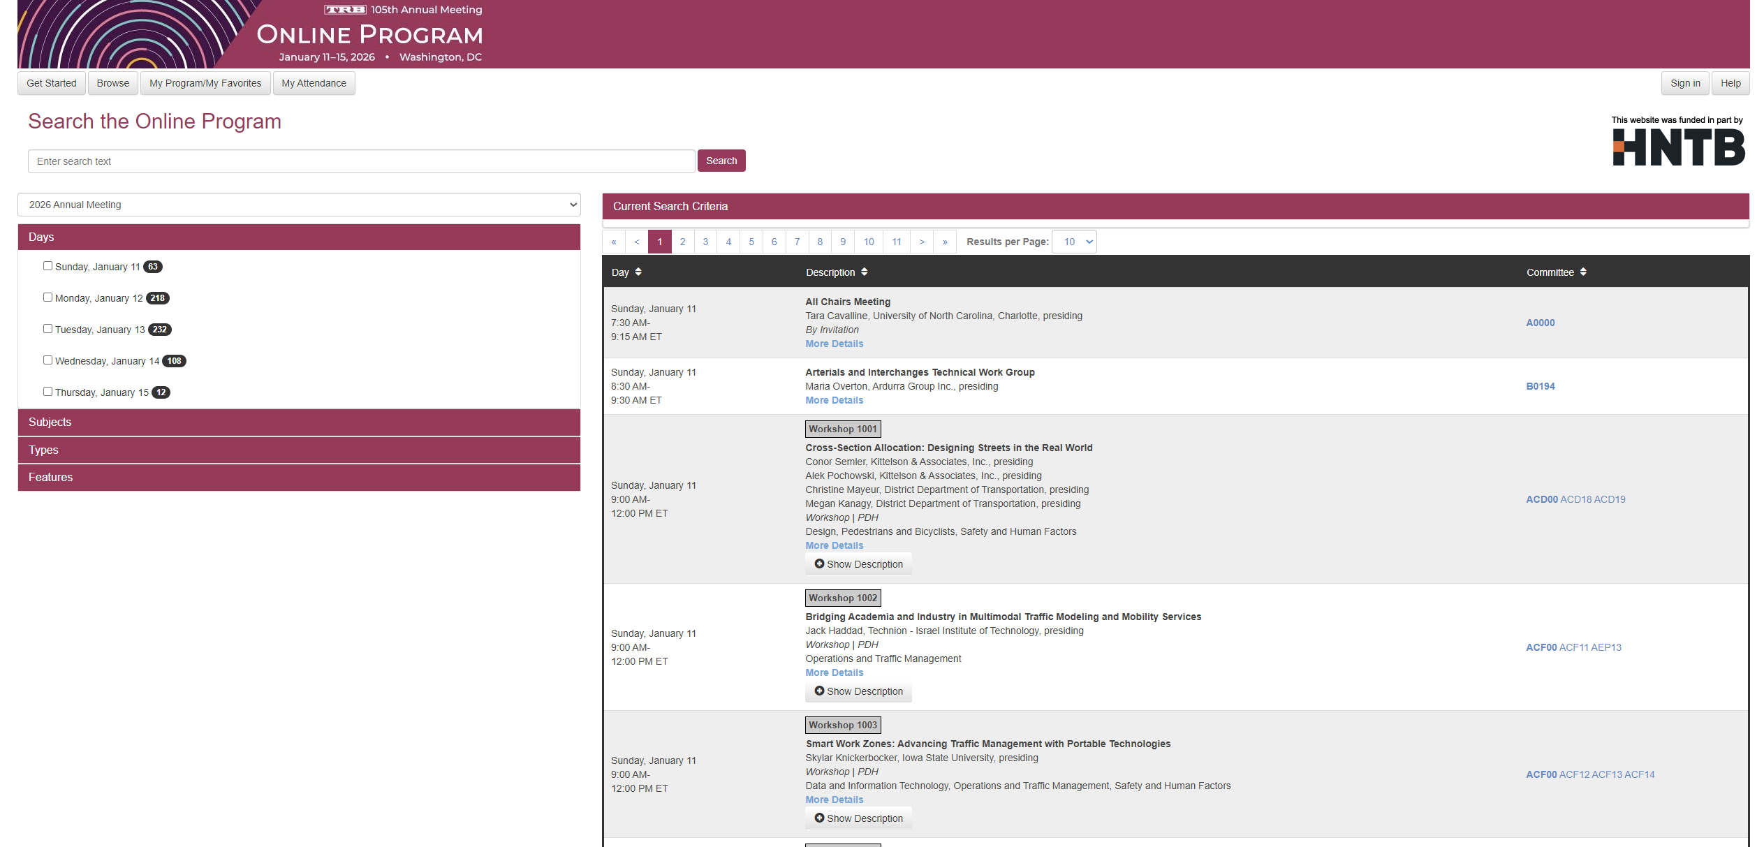Screen dimensions: 1764x847
Task: Open More Details for All Chairs Meeting
Action: coord(834,344)
